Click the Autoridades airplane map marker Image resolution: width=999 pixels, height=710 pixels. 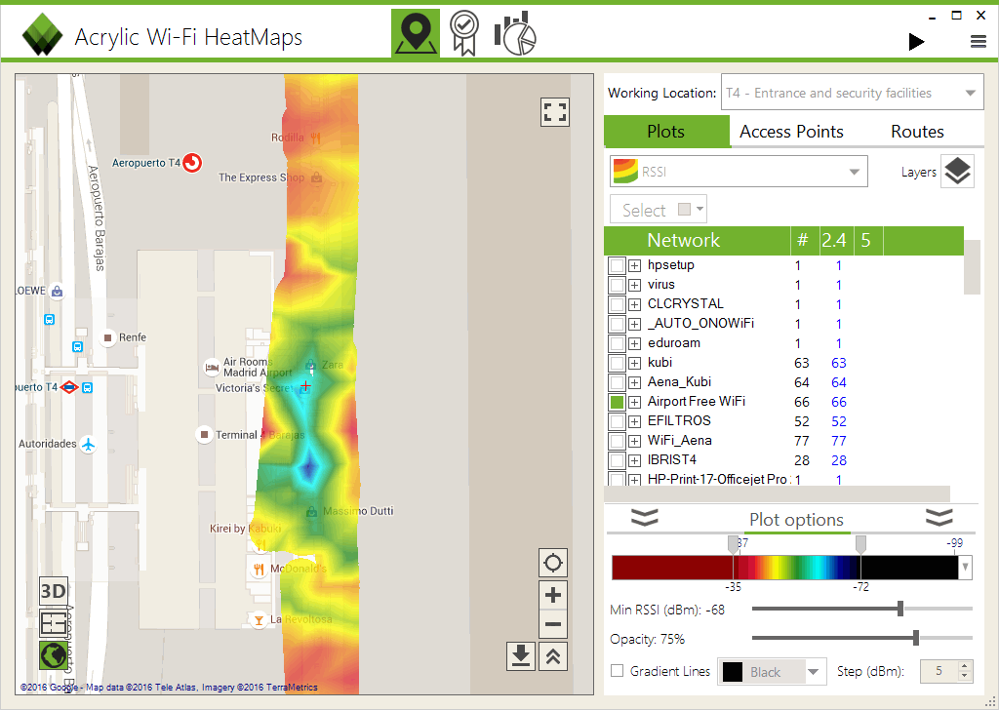coord(88,445)
